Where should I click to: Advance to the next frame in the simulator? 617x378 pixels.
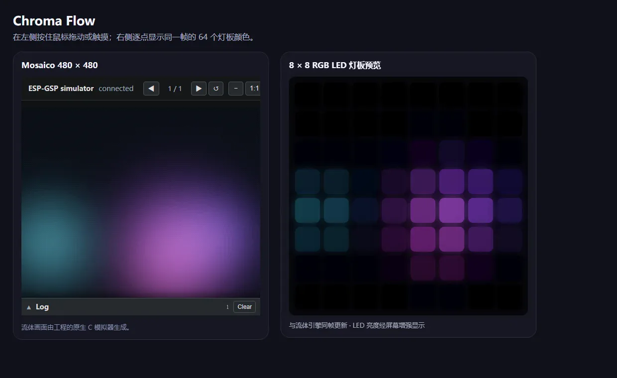pyautogui.click(x=199, y=89)
